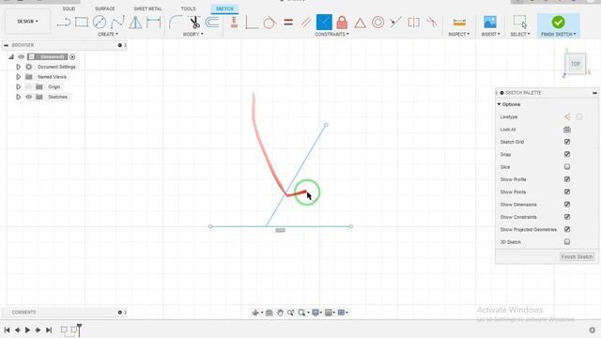Apply the Collinear constraint

tap(395, 23)
